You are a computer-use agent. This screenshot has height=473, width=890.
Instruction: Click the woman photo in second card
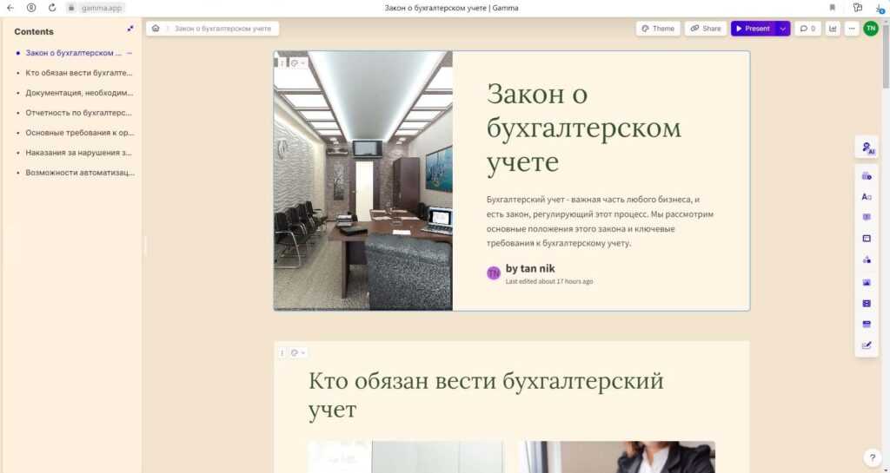coord(618,457)
